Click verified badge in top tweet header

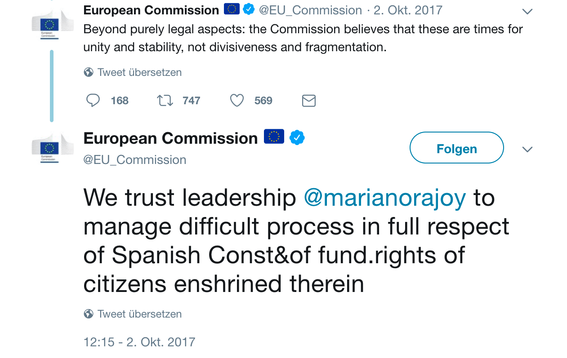[x=249, y=9]
